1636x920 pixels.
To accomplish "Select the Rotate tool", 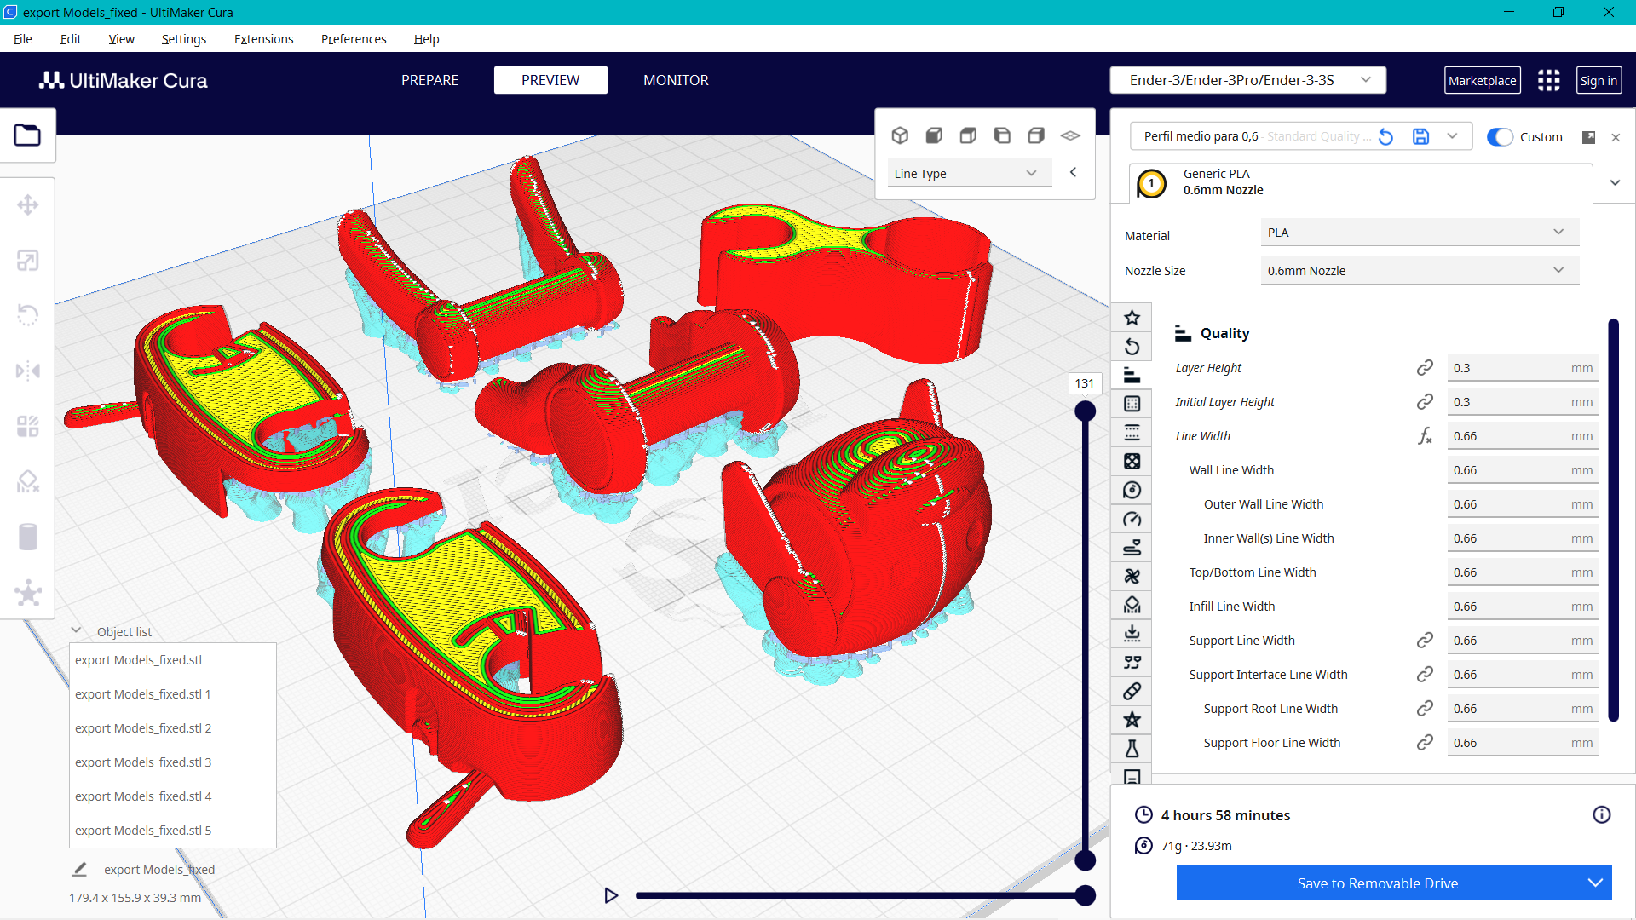I will 28,315.
